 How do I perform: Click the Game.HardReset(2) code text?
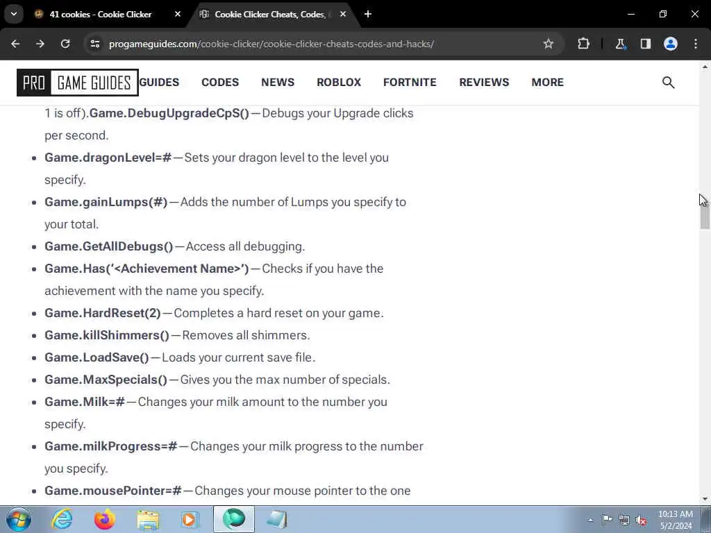point(103,313)
